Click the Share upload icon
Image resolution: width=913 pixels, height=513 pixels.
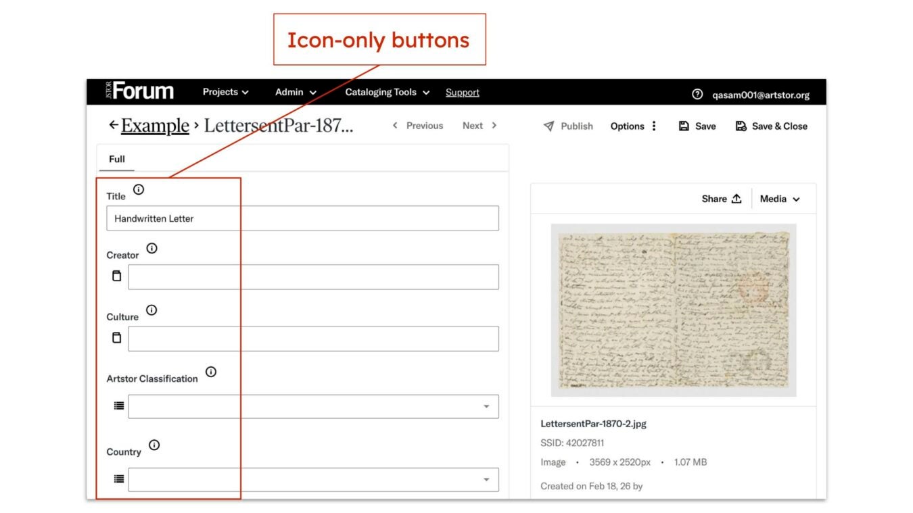(x=737, y=198)
